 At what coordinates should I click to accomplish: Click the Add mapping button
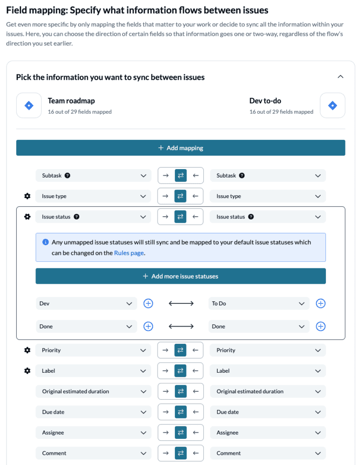pos(180,148)
